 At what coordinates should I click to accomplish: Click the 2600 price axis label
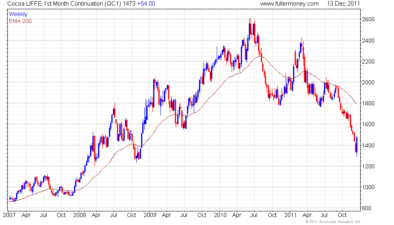(368, 19)
